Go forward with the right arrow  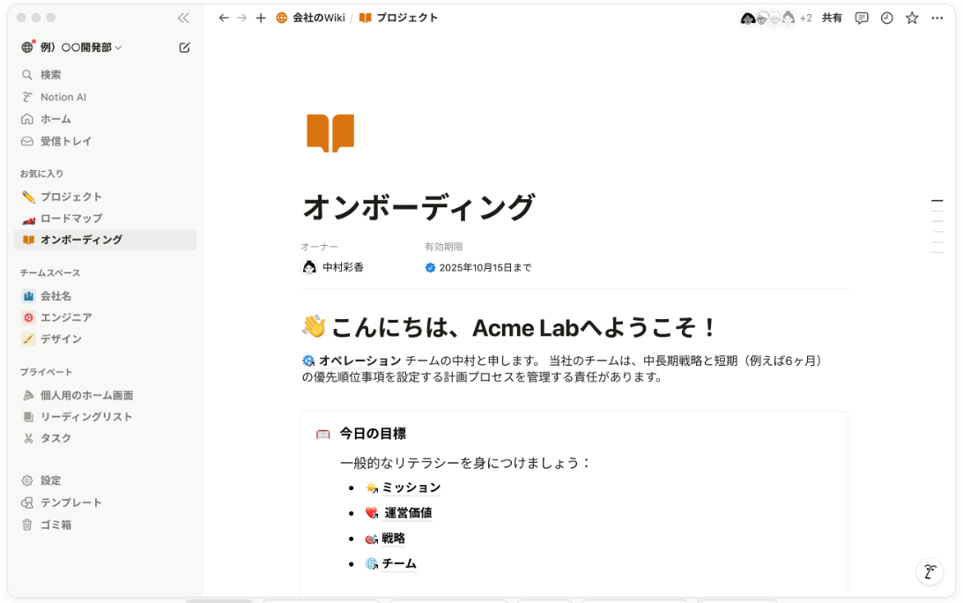coord(242,18)
